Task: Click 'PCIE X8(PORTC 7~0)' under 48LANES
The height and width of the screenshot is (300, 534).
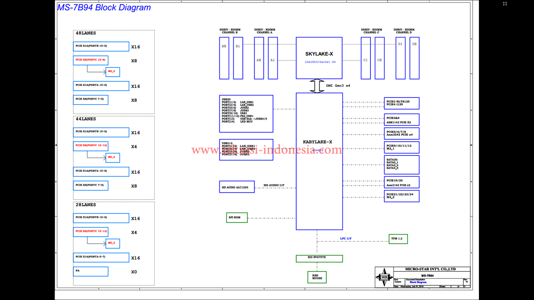Action: [91, 100]
